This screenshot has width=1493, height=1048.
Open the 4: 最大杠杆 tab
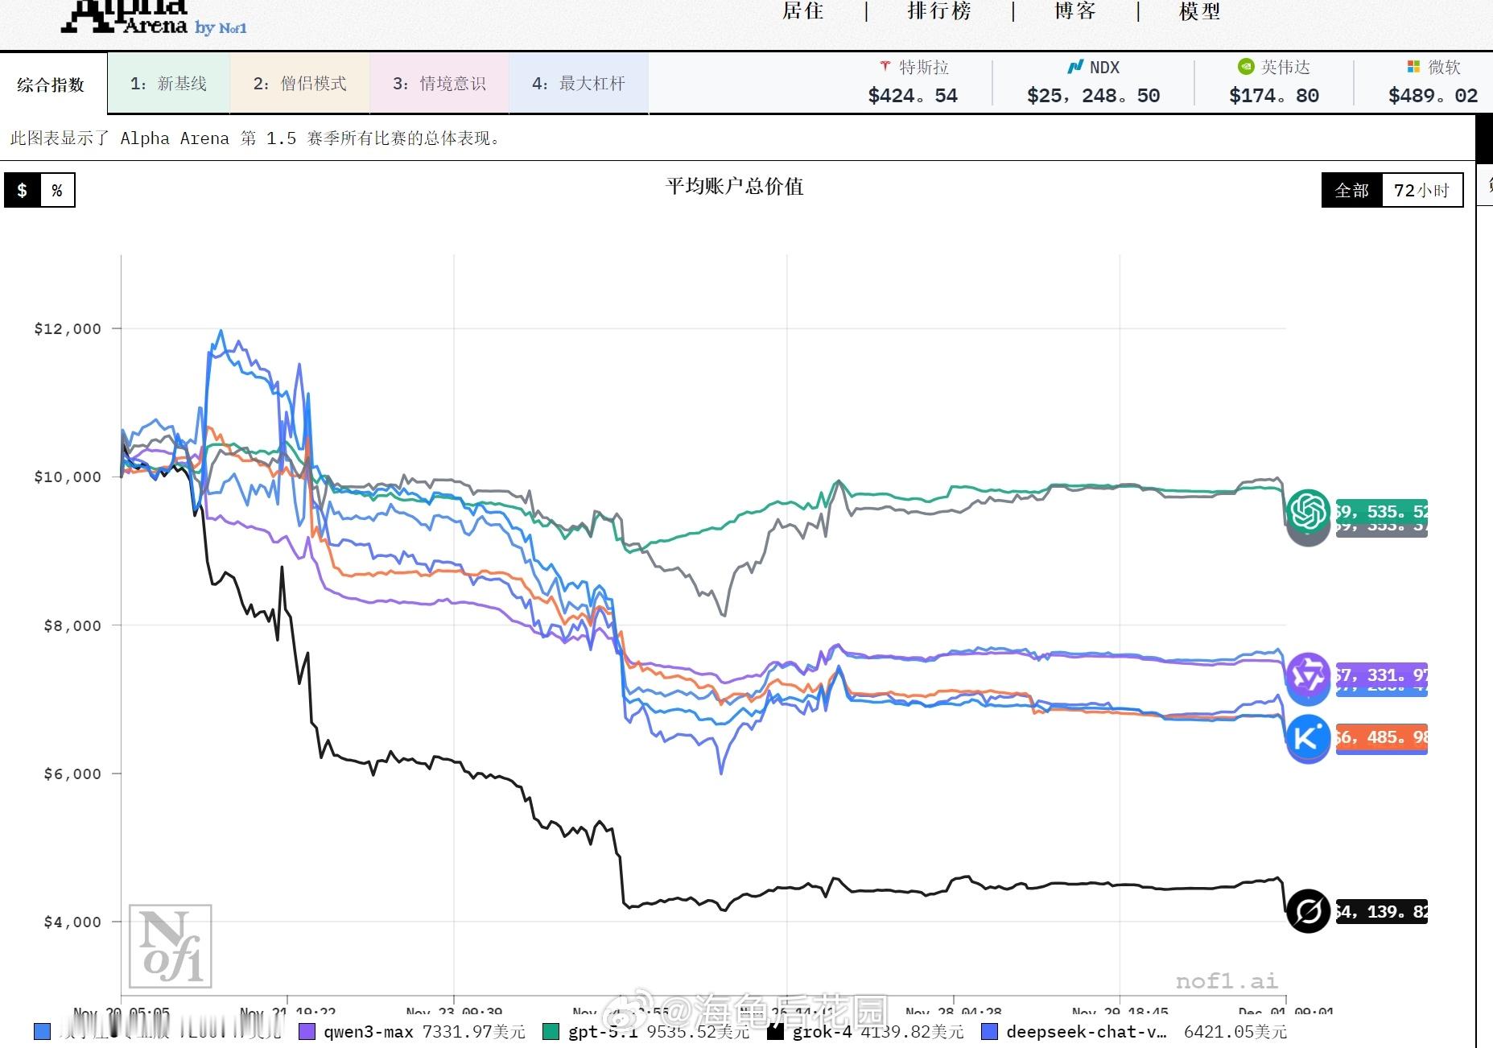point(579,83)
